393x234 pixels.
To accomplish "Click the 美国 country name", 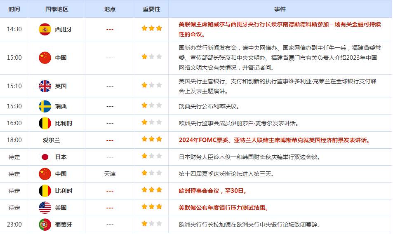I will point(61,208).
